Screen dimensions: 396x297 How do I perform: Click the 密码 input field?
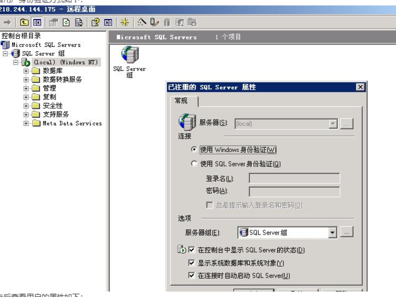coord(294,191)
